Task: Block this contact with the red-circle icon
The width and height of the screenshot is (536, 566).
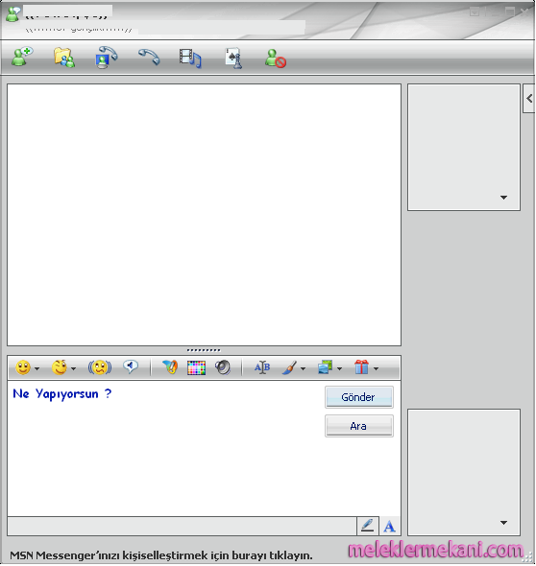Action: click(276, 59)
